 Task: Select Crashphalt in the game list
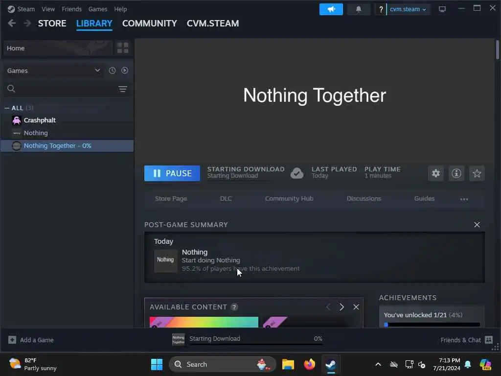point(67,120)
